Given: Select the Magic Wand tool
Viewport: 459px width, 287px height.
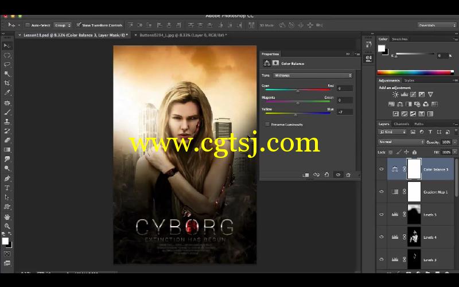Looking at the screenshot, I should (x=7, y=74).
